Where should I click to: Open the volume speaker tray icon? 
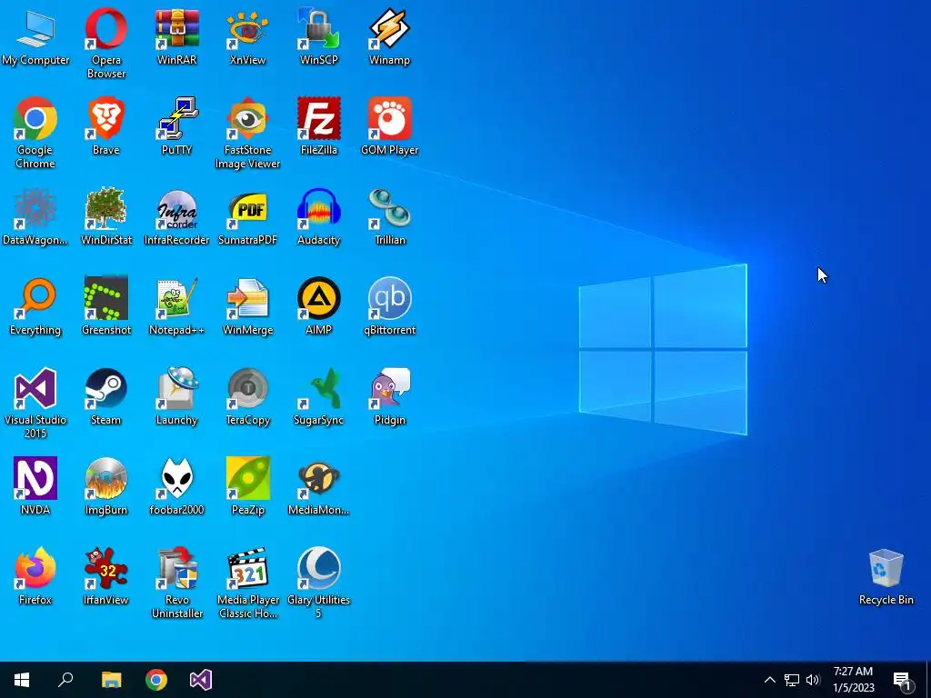coord(813,680)
